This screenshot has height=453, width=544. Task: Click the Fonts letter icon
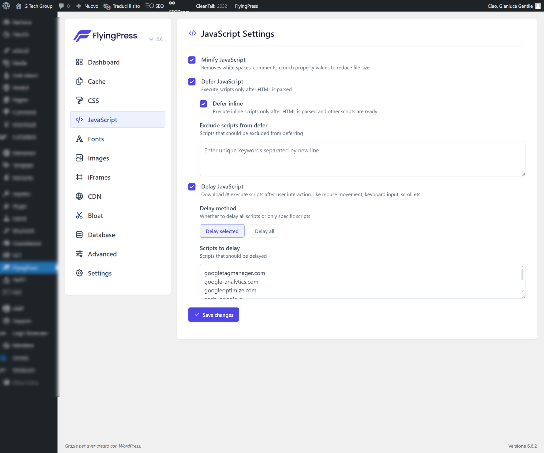tap(79, 139)
